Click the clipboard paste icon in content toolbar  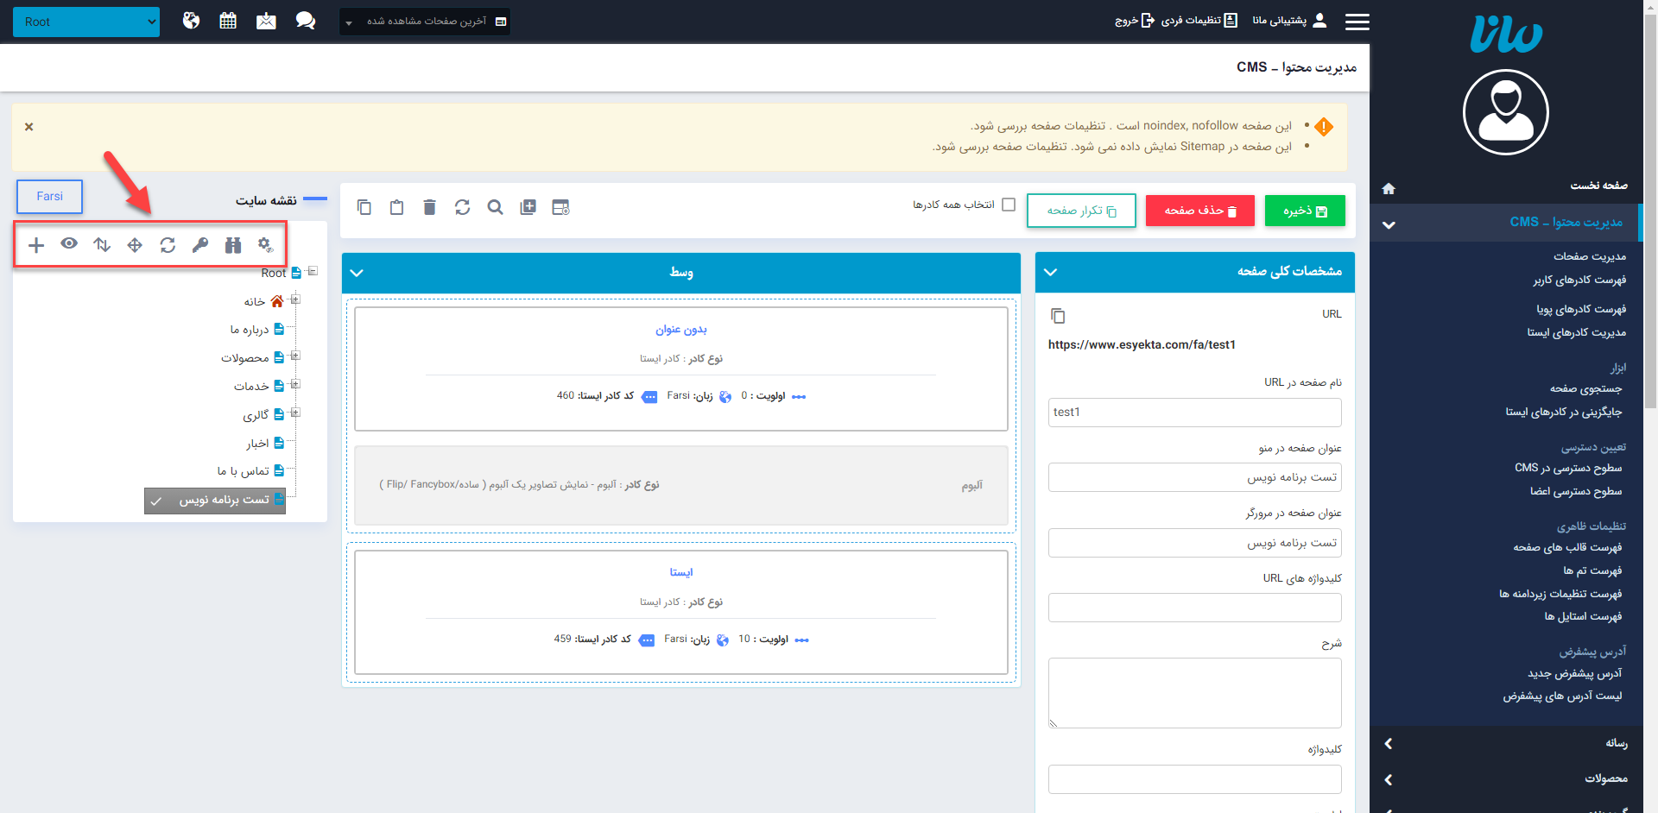click(396, 207)
